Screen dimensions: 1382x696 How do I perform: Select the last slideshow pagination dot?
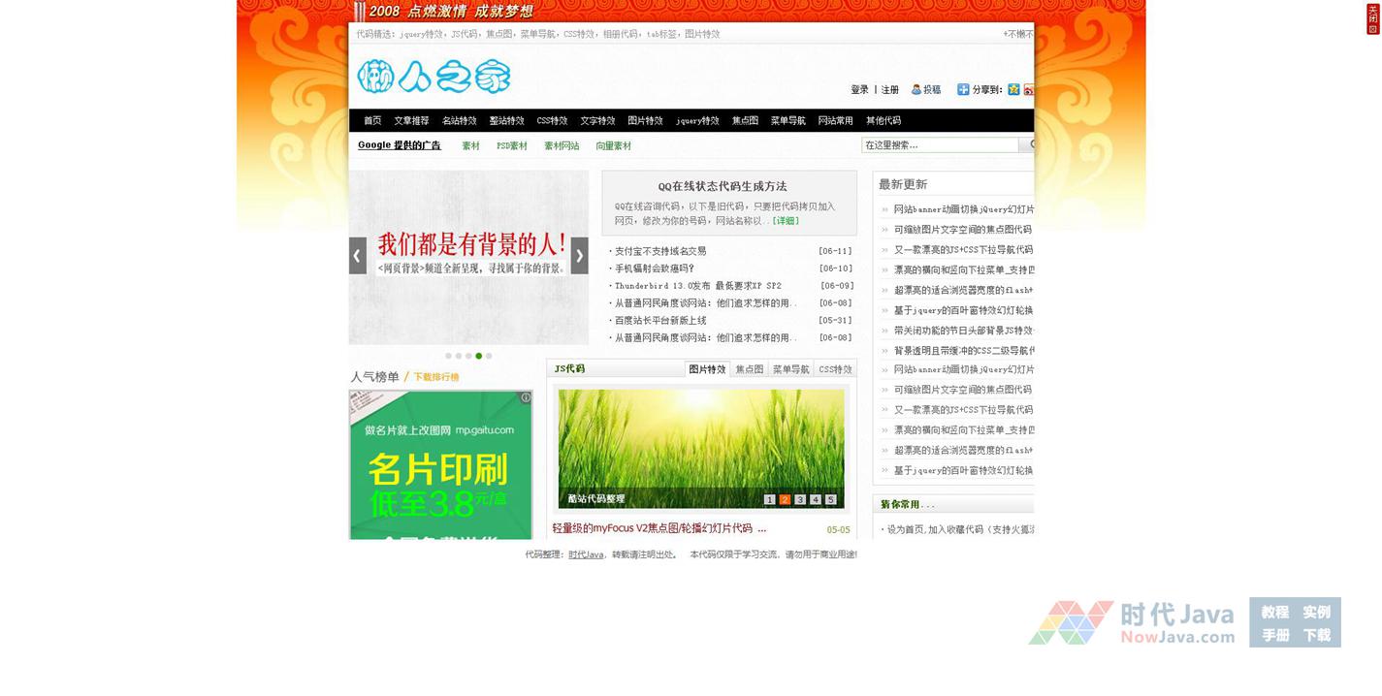489,356
